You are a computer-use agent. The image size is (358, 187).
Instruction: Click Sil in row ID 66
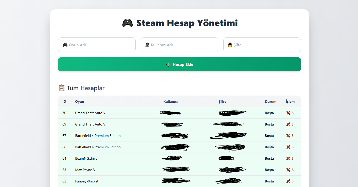point(291,147)
